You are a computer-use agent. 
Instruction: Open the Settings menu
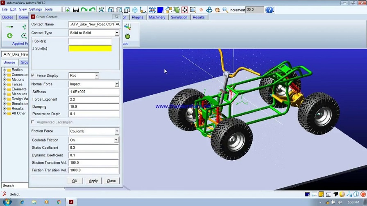click(x=35, y=9)
